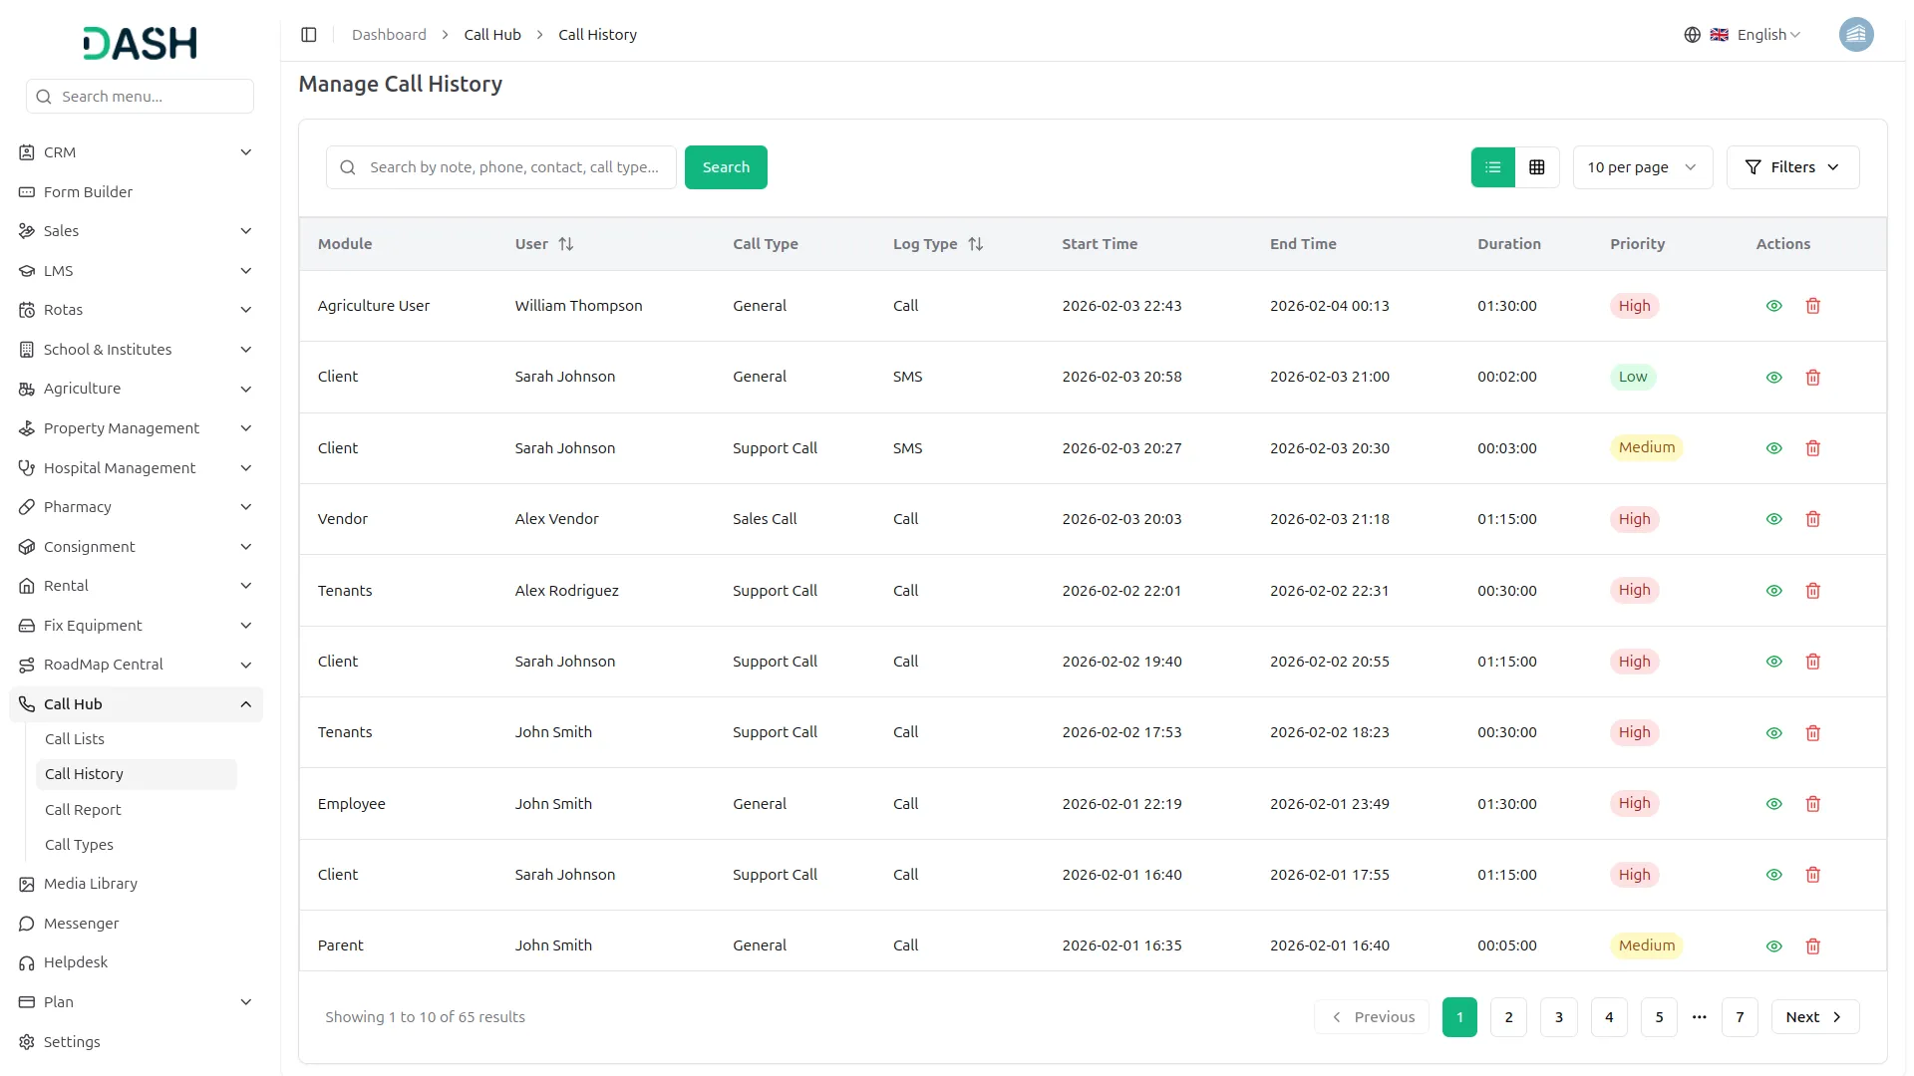
Task: Switch to grid view layout
Action: click(1537, 167)
